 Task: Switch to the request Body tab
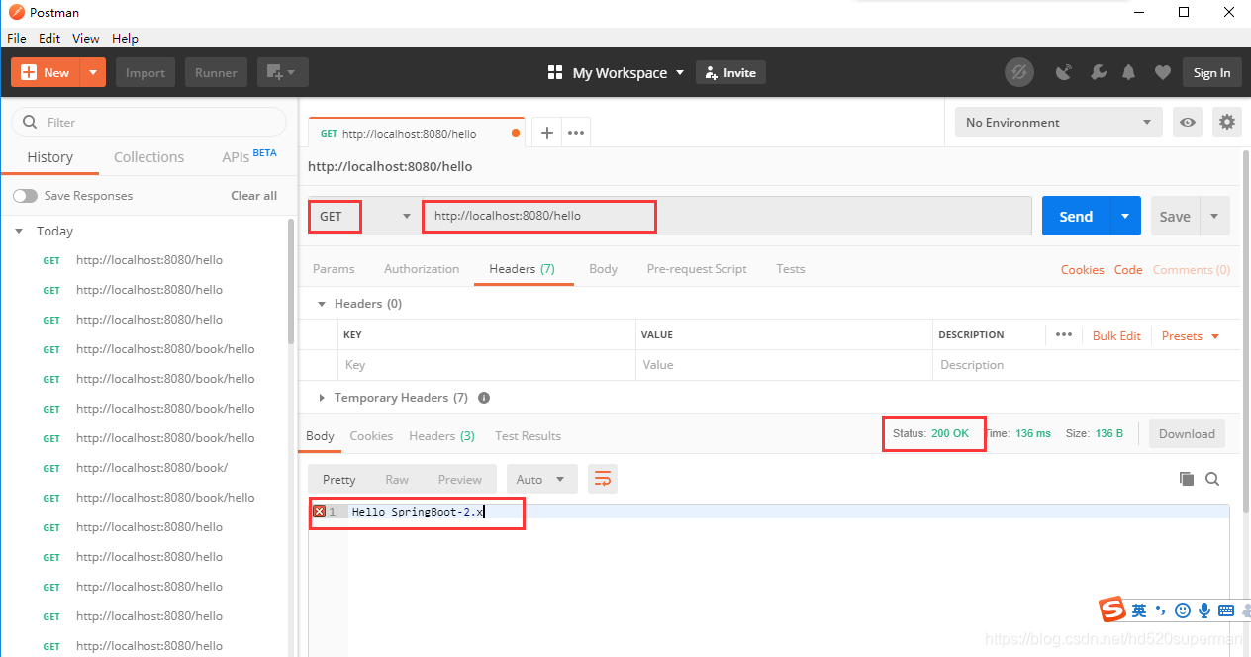coord(603,269)
